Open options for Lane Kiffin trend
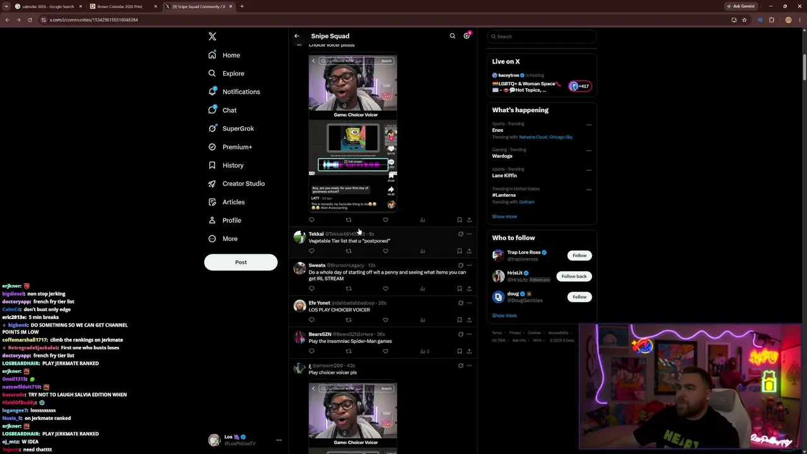The image size is (807, 454). (589, 170)
